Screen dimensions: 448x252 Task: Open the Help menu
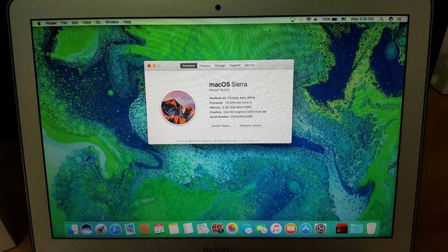click(127, 22)
